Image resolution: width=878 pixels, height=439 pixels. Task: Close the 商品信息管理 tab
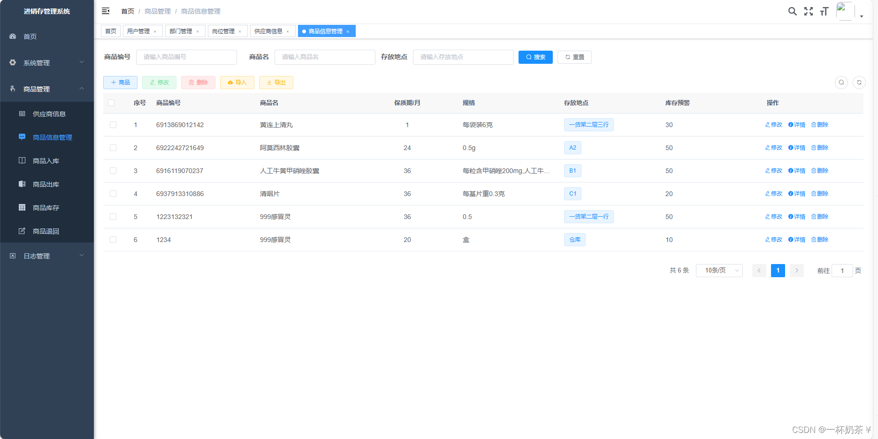(x=348, y=31)
